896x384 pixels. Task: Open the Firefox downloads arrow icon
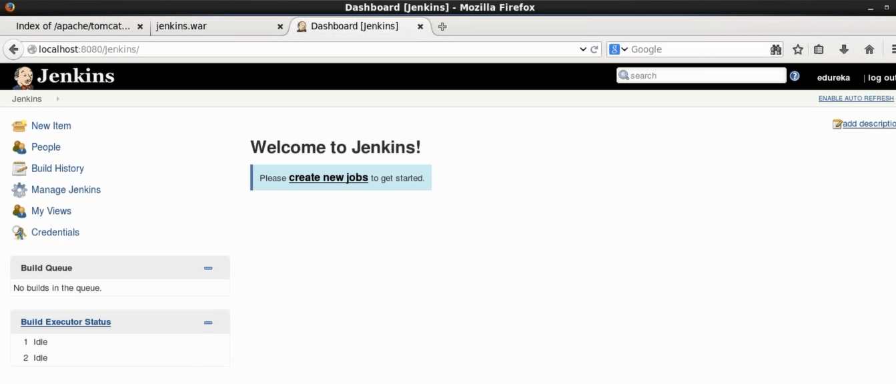[844, 49]
